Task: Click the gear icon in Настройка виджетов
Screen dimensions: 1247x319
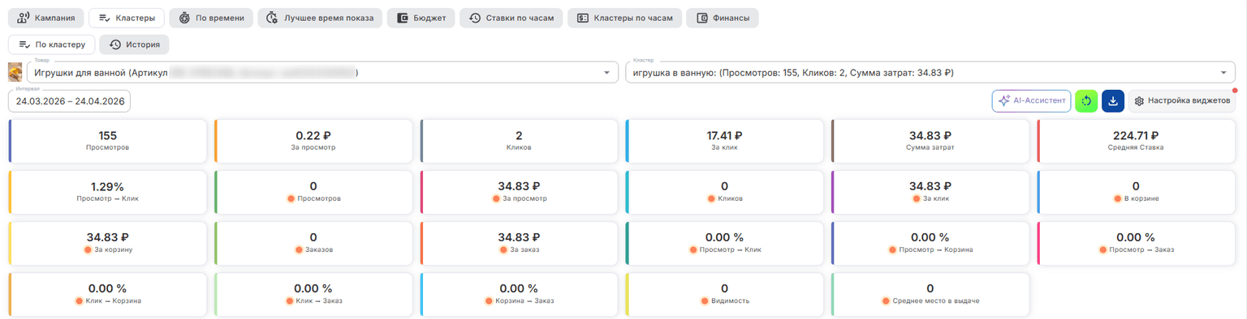Action: click(1140, 101)
